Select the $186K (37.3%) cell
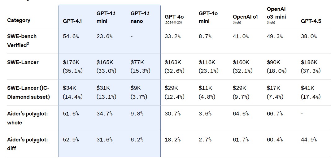 point(311,67)
